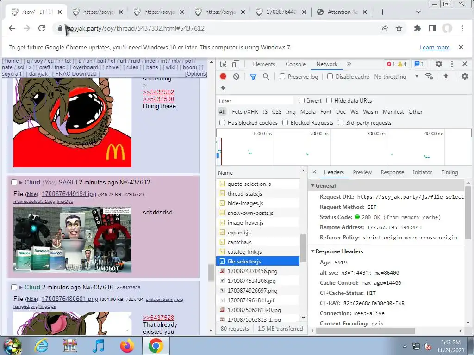The width and height of the screenshot is (474, 355).
Task: Click the import HAR upload arrow
Action: [x=446, y=76]
